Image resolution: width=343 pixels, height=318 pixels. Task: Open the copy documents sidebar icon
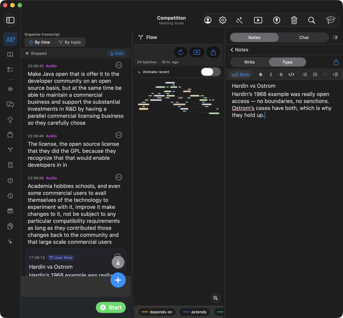coord(10,226)
